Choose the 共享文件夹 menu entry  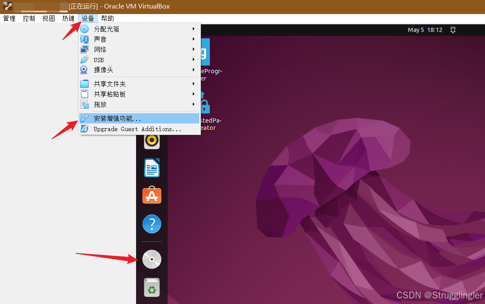[139, 83]
